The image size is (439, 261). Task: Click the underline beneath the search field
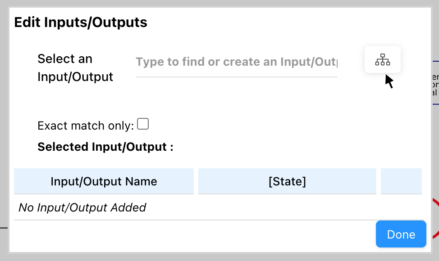pos(237,77)
